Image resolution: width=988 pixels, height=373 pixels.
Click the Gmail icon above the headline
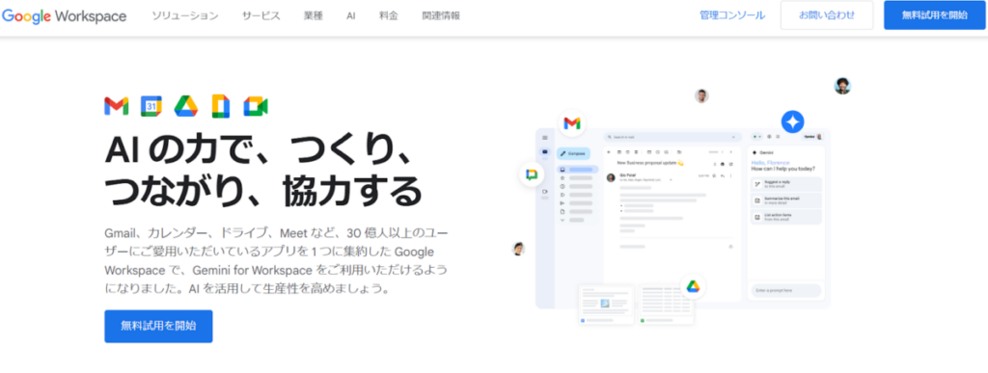pyautogui.click(x=117, y=106)
